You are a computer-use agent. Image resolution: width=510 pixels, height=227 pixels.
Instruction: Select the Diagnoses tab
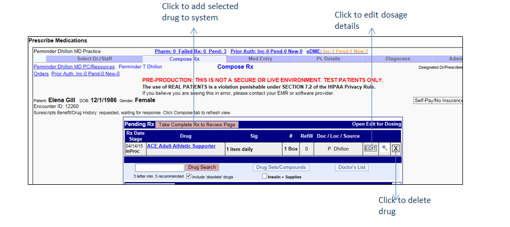click(397, 59)
